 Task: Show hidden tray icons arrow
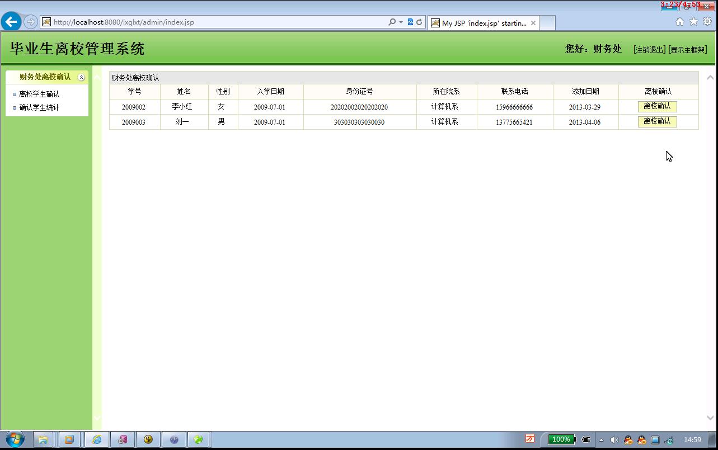click(x=601, y=440)
